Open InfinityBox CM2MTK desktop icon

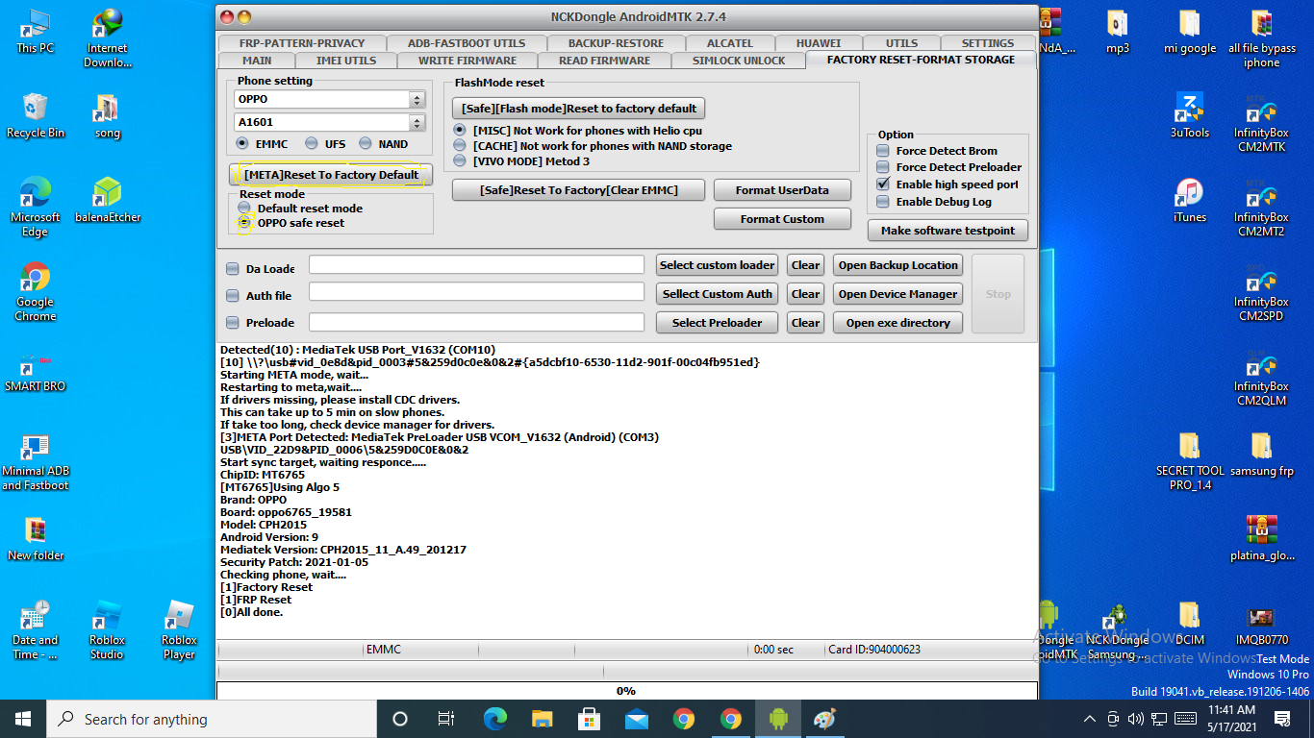pyautogui.click(x=1261, y=123)
